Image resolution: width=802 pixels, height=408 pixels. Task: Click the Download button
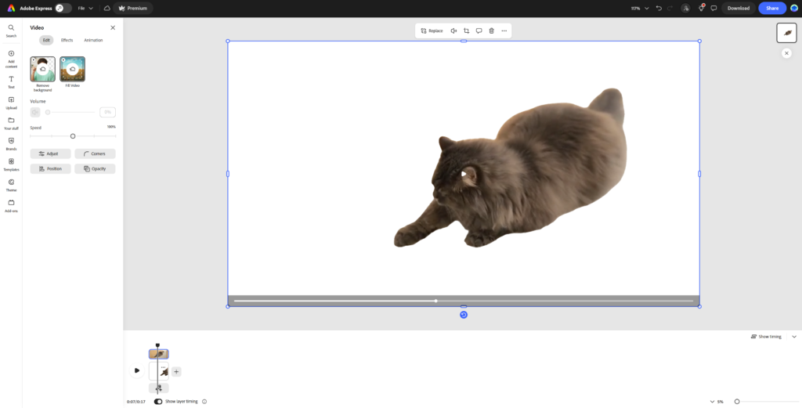(x=738, y=8)
